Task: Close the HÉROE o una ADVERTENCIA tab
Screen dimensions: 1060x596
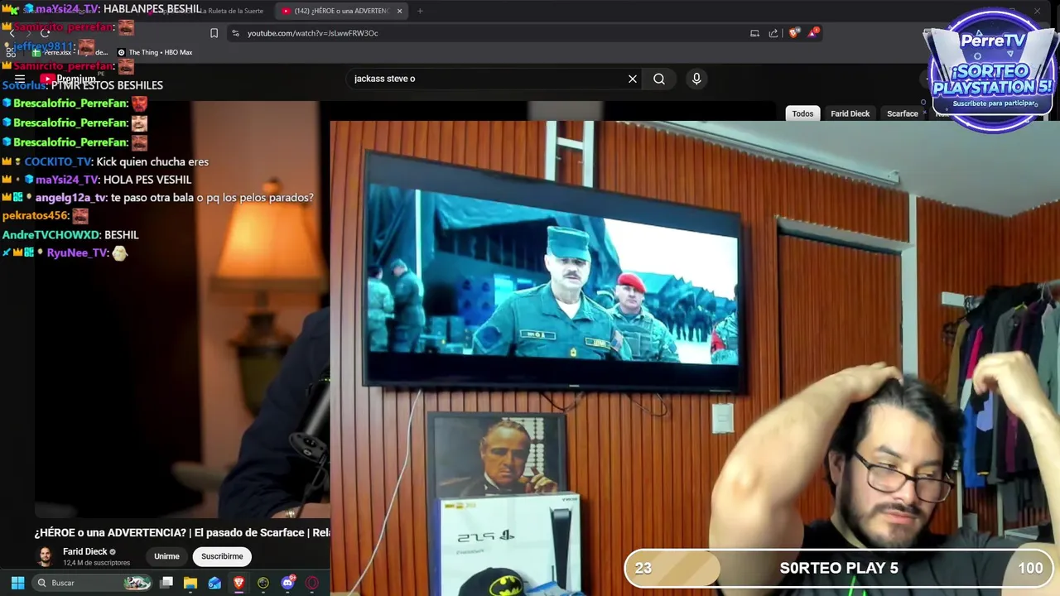Action: coord(399,11)
